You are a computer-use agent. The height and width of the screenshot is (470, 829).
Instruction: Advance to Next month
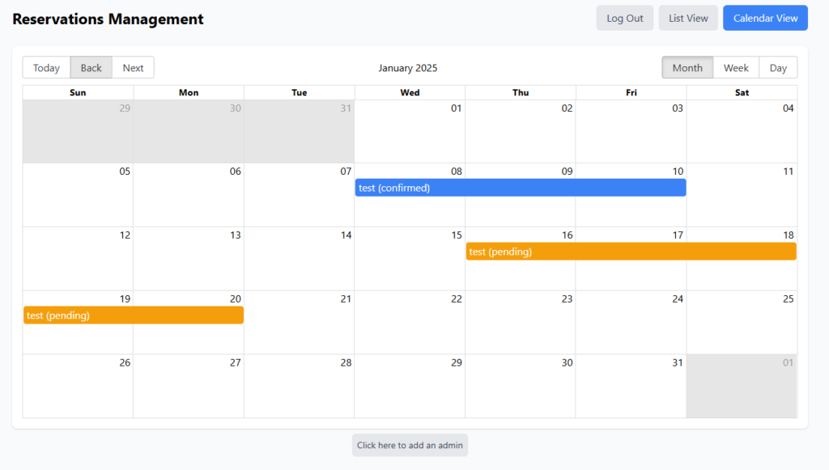coord(133,68)
